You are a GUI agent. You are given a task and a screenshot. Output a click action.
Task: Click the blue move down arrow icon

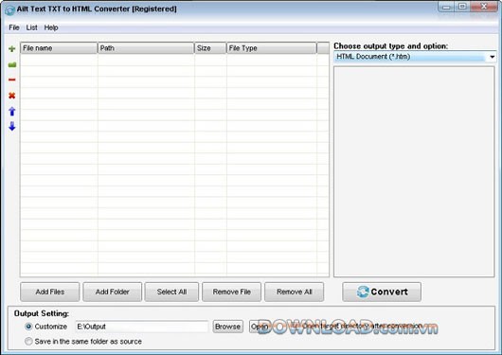click(x=12, y=126)
